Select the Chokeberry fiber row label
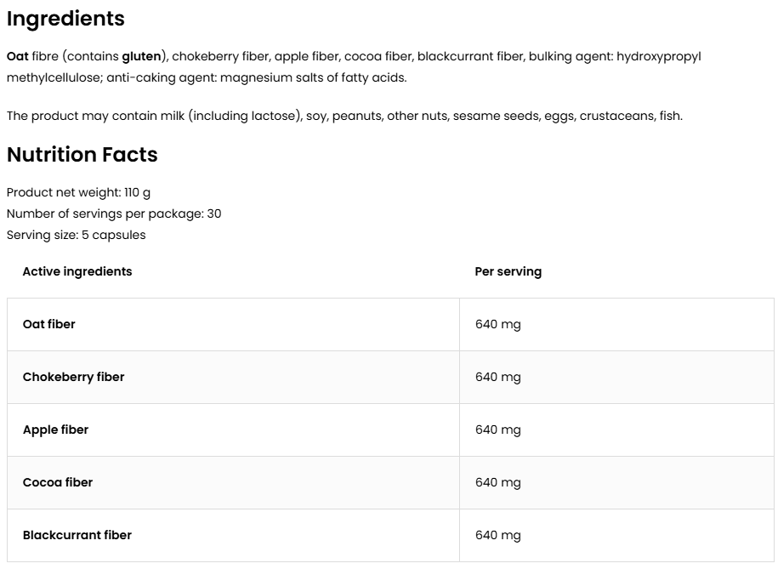The width and height of the screenshot is (778, 569). pyautogui.click(x=73, y=377)
